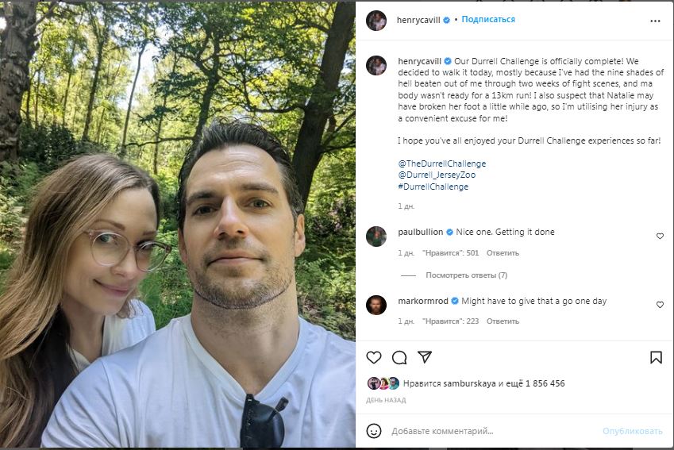Save the post with the bookmark icon
The height and width of the screenshot is (450, 674).
(x=656, y=358)
